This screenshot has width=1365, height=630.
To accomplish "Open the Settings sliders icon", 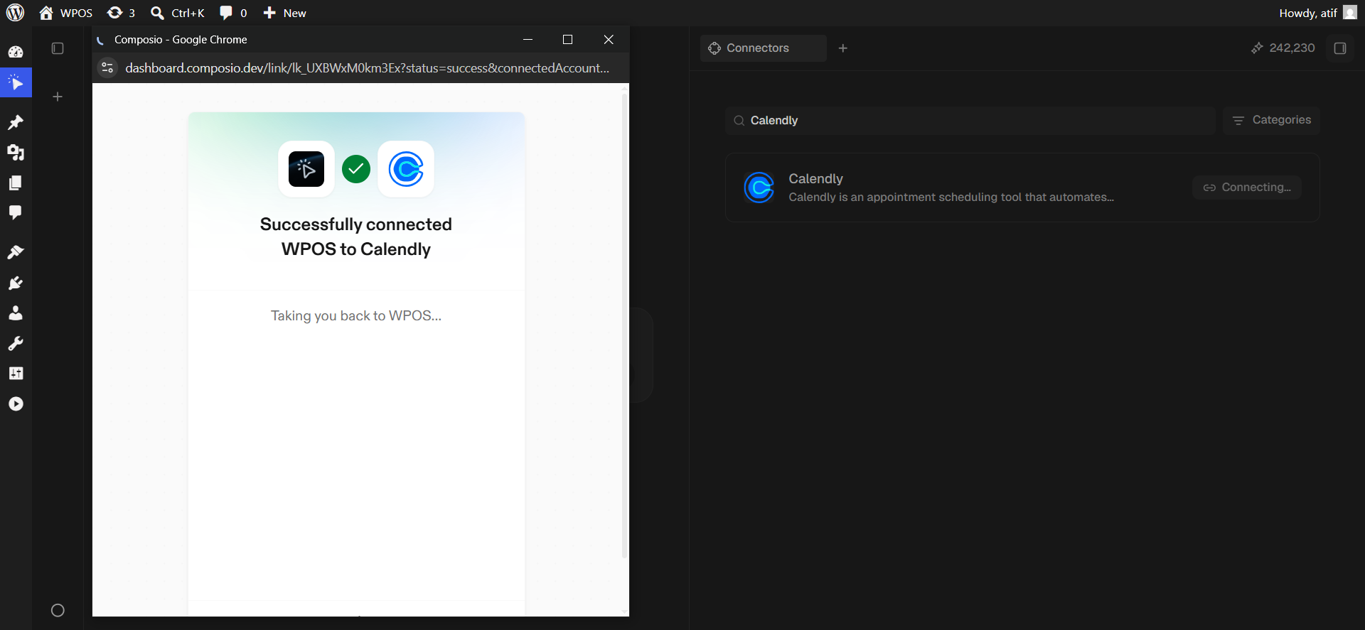I will click(16, 374).
